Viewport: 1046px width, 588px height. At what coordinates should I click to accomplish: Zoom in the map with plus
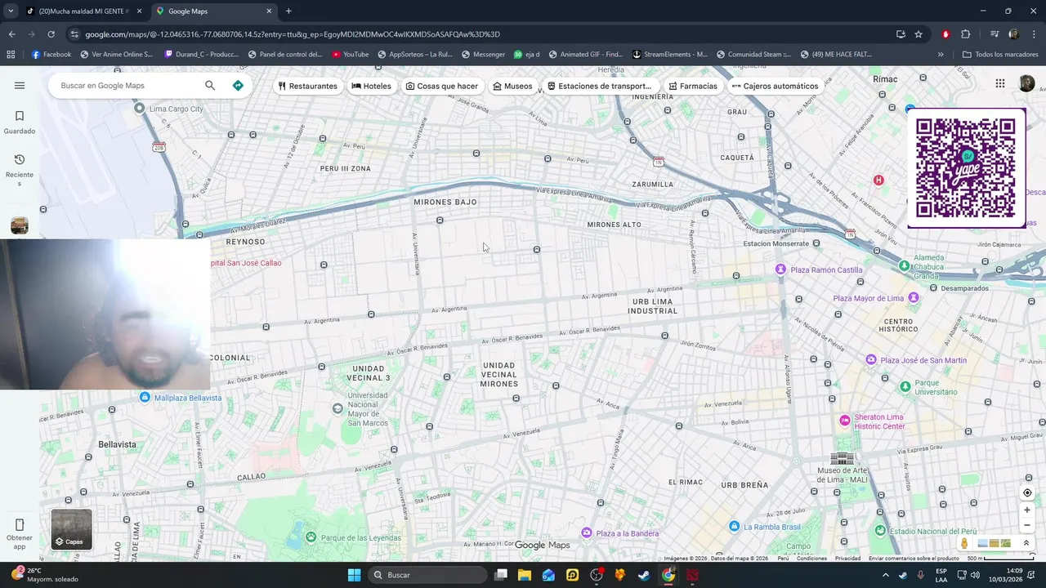click(1027, 510)
